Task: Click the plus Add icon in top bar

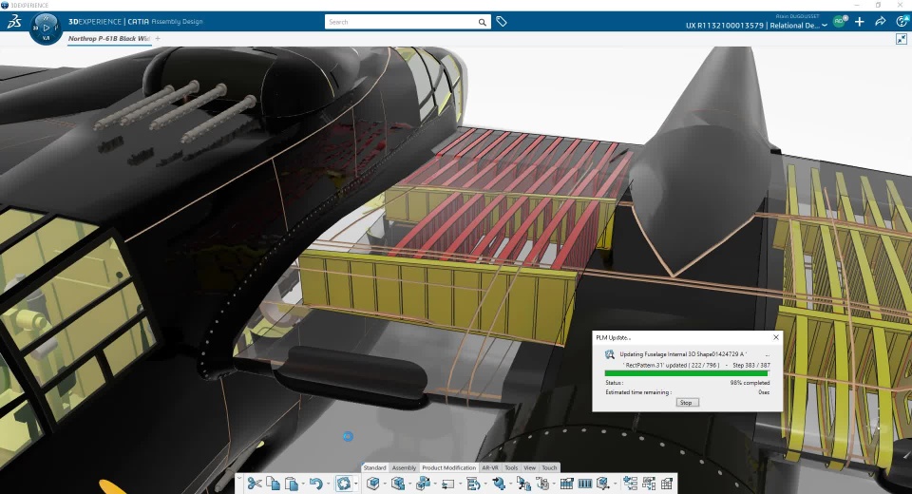Action: (x=859, y=22)
